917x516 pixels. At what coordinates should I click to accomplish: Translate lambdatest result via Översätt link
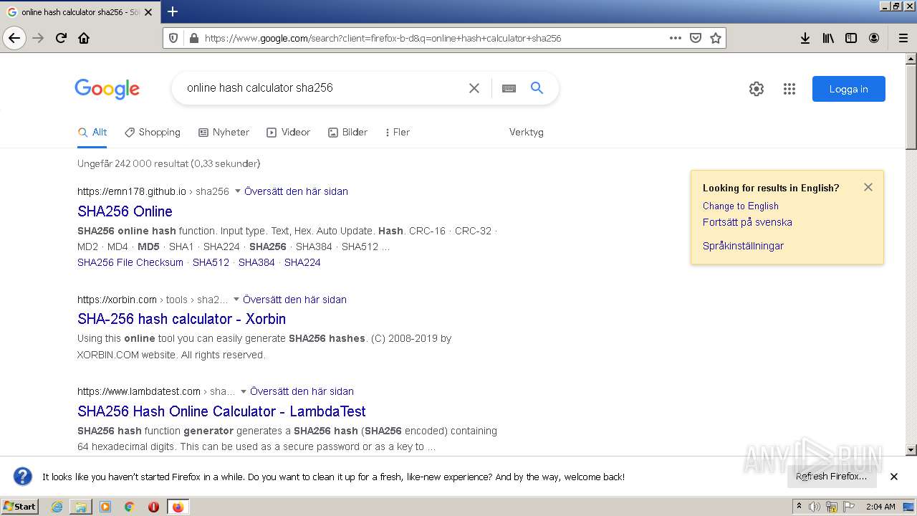point(302,391)
